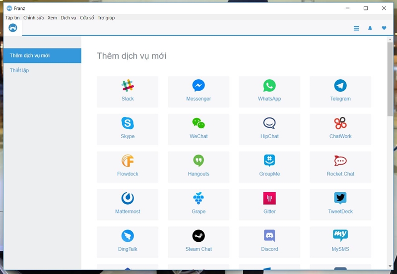Add the TweetDeck service
Image resolution: width=397 pixels, height=274 pixels.
pyautogui.click(x=340, y=205)
